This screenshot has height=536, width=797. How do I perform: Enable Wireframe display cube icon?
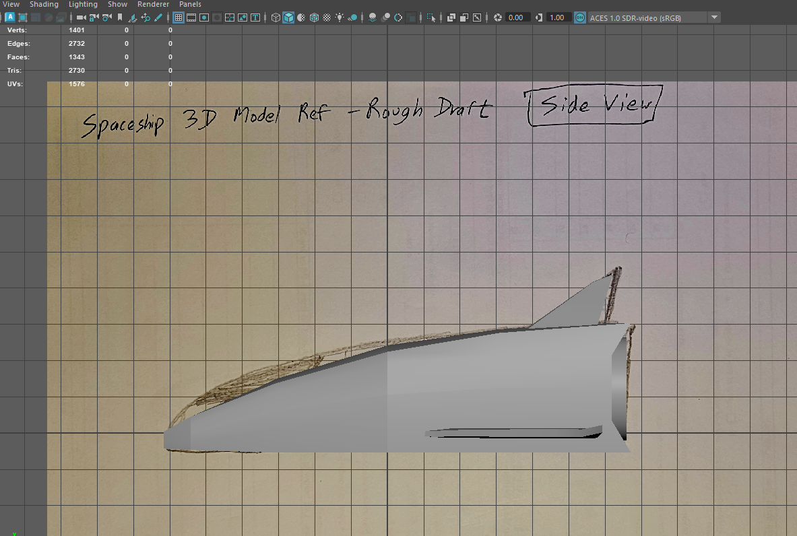pos(276,18)
